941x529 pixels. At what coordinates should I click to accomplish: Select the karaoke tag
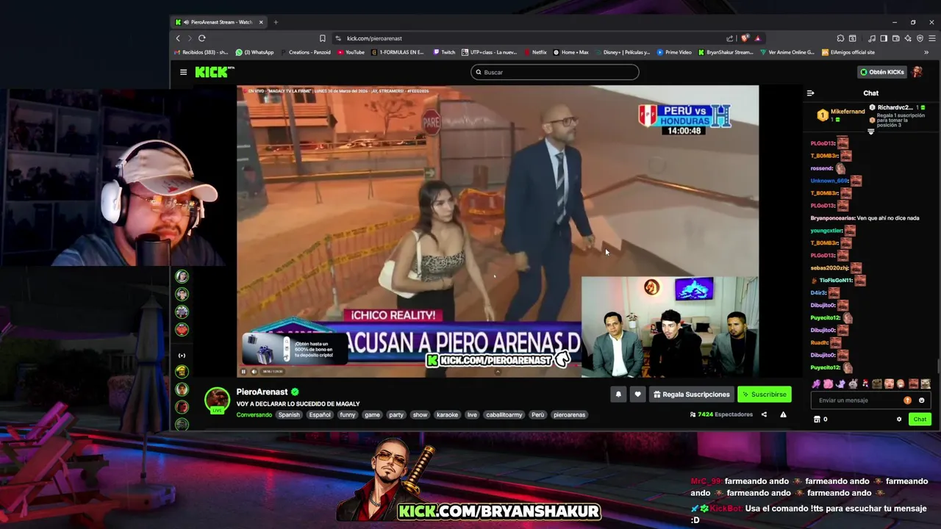point(447,415)
